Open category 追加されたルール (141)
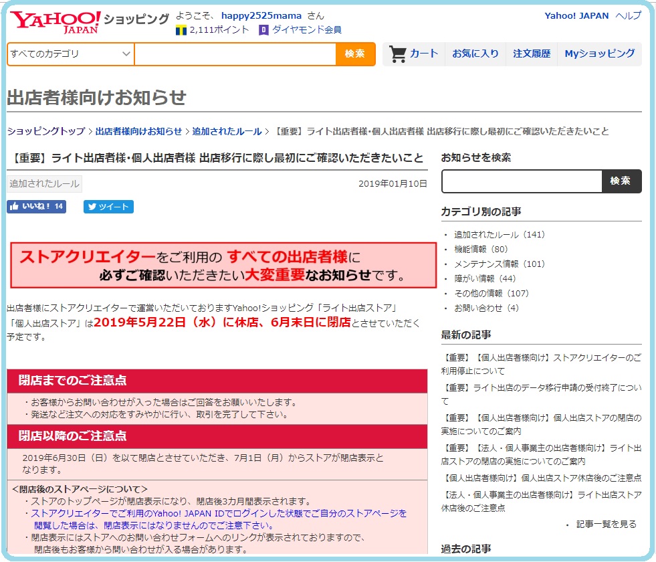The height and width of the screenshot is (562, 656). (500, 235)
